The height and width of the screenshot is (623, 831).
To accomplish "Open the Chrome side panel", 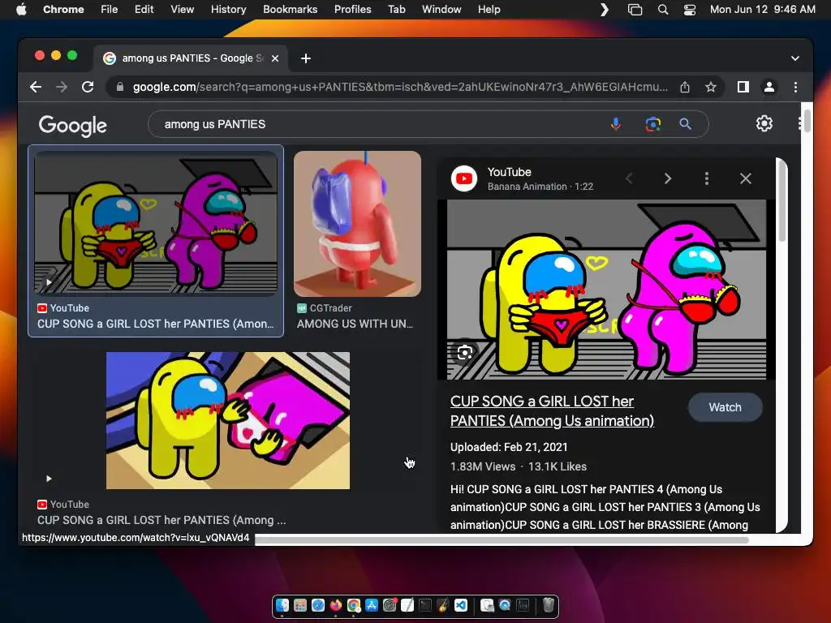I will point(743,87).
